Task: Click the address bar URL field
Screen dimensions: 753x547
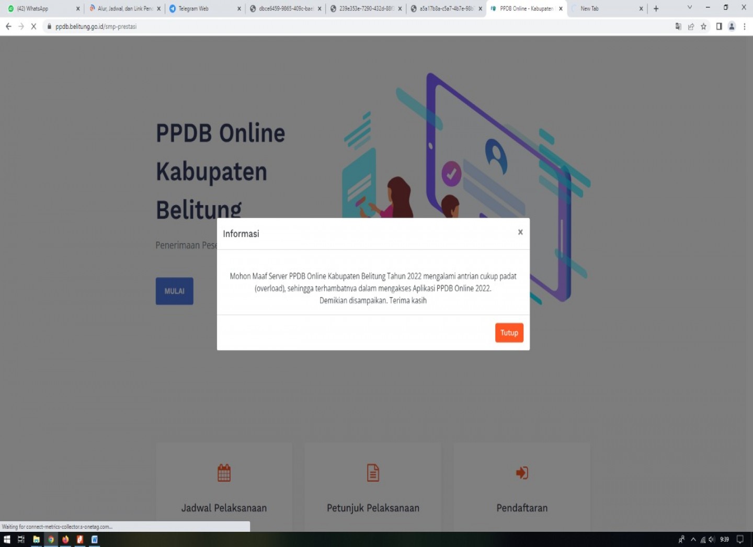Action: point(314,27)
